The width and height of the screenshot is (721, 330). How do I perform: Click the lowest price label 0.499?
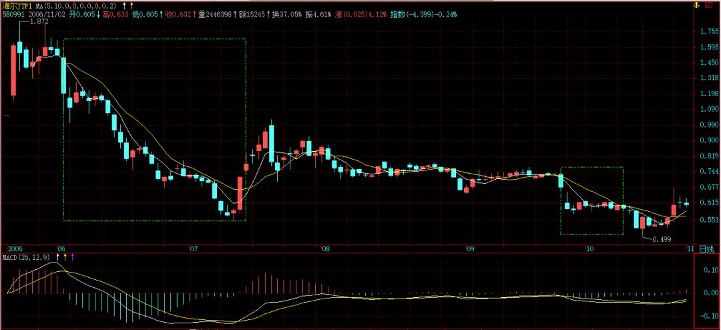(x=662, y=239)
